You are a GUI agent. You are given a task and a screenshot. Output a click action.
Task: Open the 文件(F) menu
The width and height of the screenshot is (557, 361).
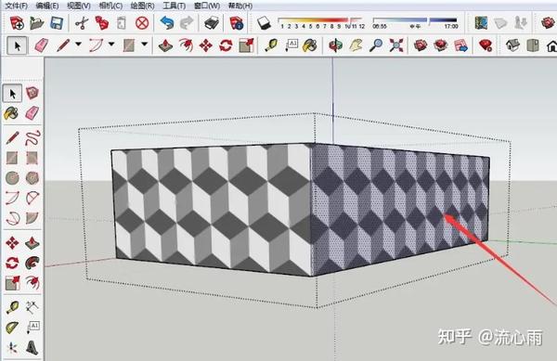pyautogui.click(x=17, y=6)
